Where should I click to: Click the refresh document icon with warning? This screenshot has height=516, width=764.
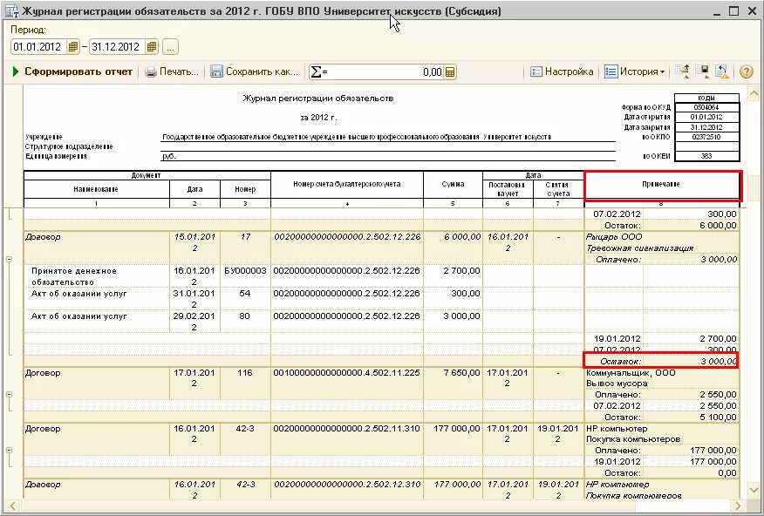click(x=722, y=71)
